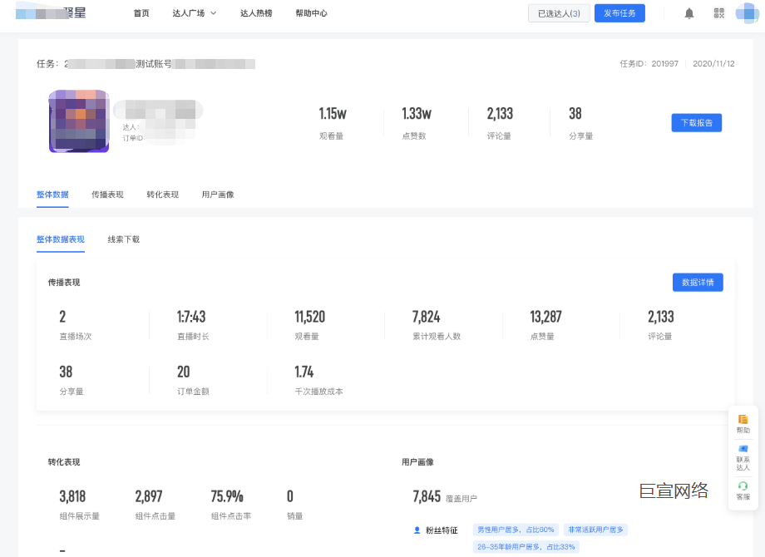765x557 pixels.
Task: Click the 数据详情 button
Action: (x=698, y=283)
